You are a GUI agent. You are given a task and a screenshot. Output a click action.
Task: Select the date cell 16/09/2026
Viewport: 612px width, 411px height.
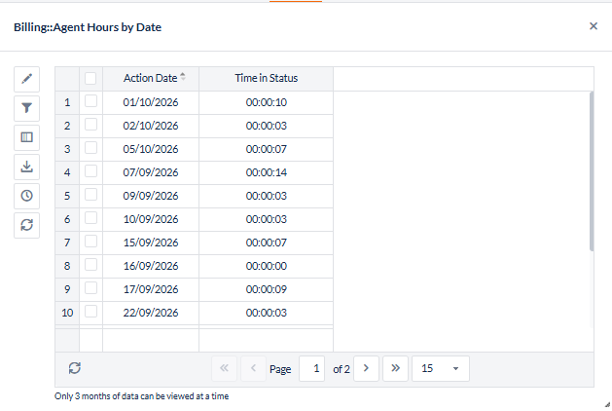151,266
